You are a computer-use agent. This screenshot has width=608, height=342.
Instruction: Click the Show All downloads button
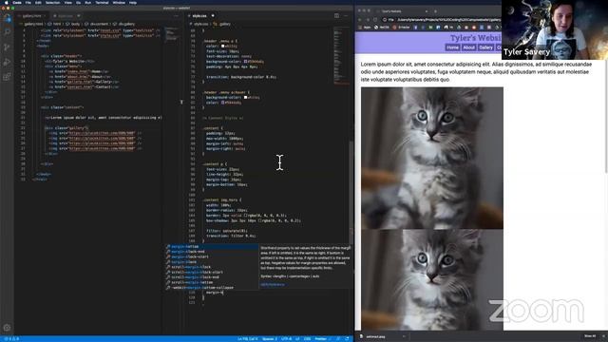590,336
